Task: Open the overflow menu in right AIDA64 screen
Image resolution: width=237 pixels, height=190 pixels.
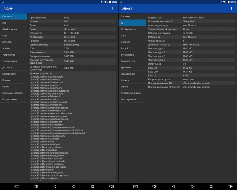Action: pos(231,9)
